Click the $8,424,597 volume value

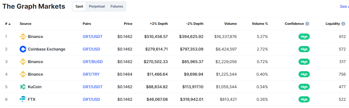[226, 49]
